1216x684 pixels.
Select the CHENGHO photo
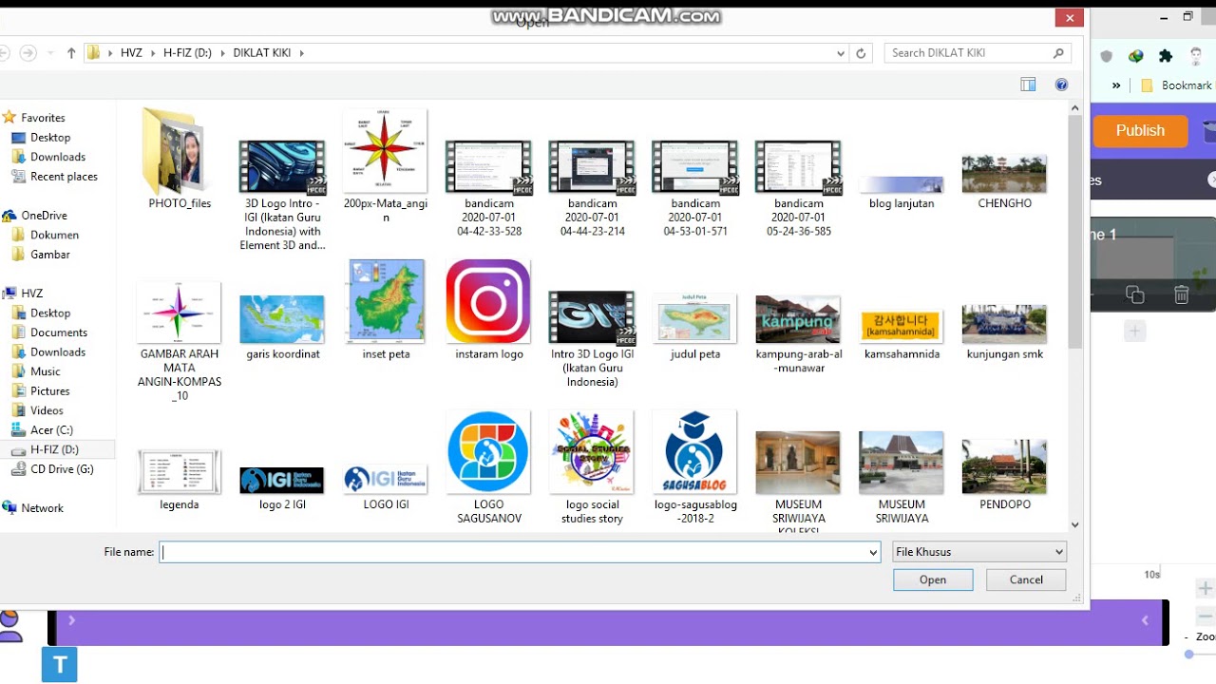point(1004,174)
